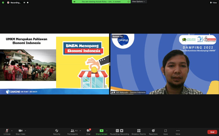Open the More options menu
This screenshot has width=219, height=136.
178,132
